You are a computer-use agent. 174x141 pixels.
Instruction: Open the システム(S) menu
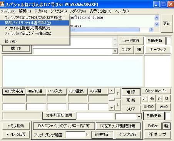coord(59,11)
